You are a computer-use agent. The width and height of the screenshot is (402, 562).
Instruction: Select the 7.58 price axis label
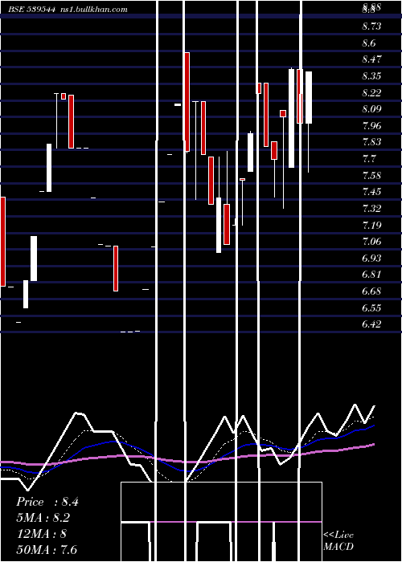click(371, 176)
